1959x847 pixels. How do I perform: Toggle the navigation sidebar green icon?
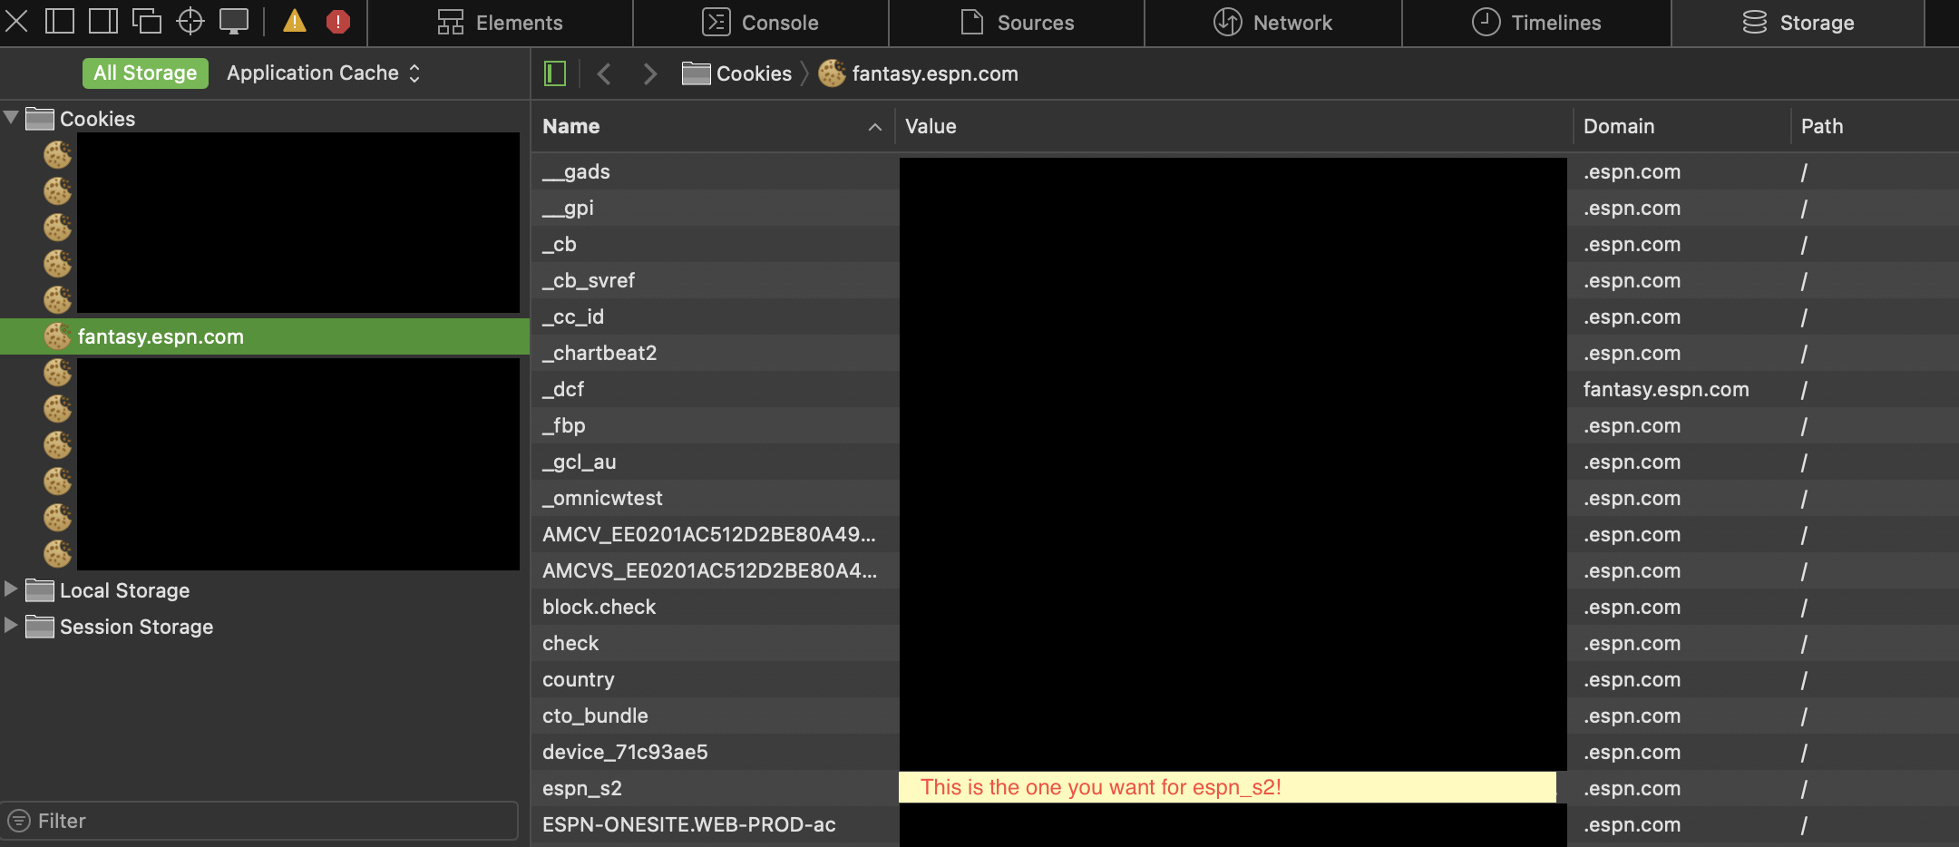pyautogui.click(x=555, y=73)
